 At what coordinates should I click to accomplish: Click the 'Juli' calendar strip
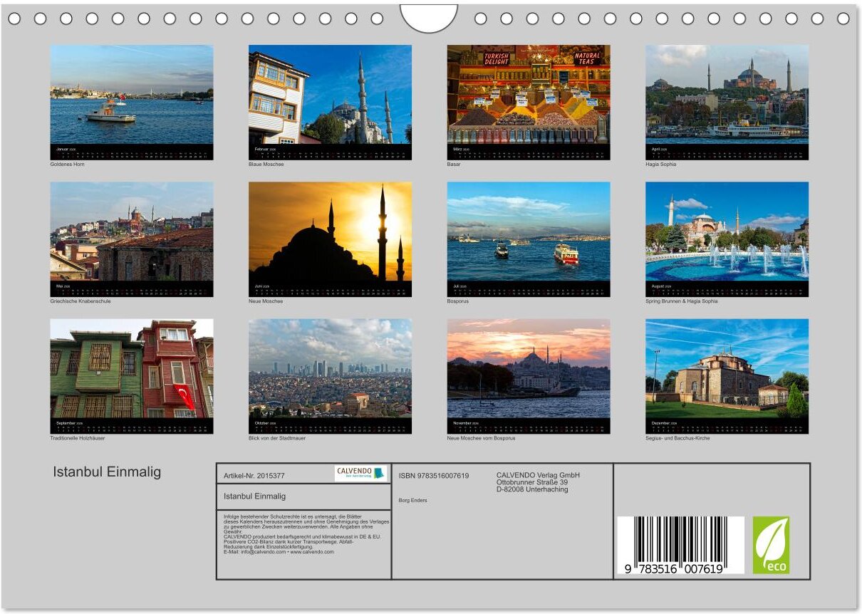(529, 288)
